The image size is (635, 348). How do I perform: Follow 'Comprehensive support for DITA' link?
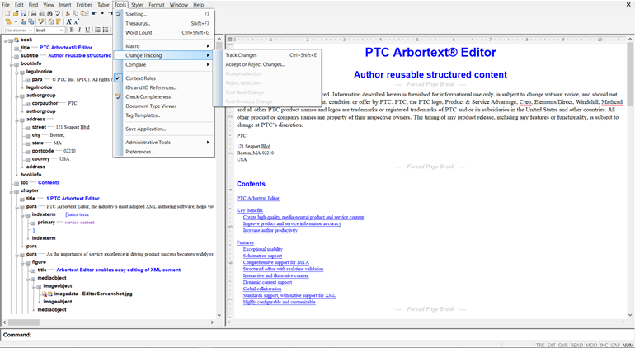(275, 262)
